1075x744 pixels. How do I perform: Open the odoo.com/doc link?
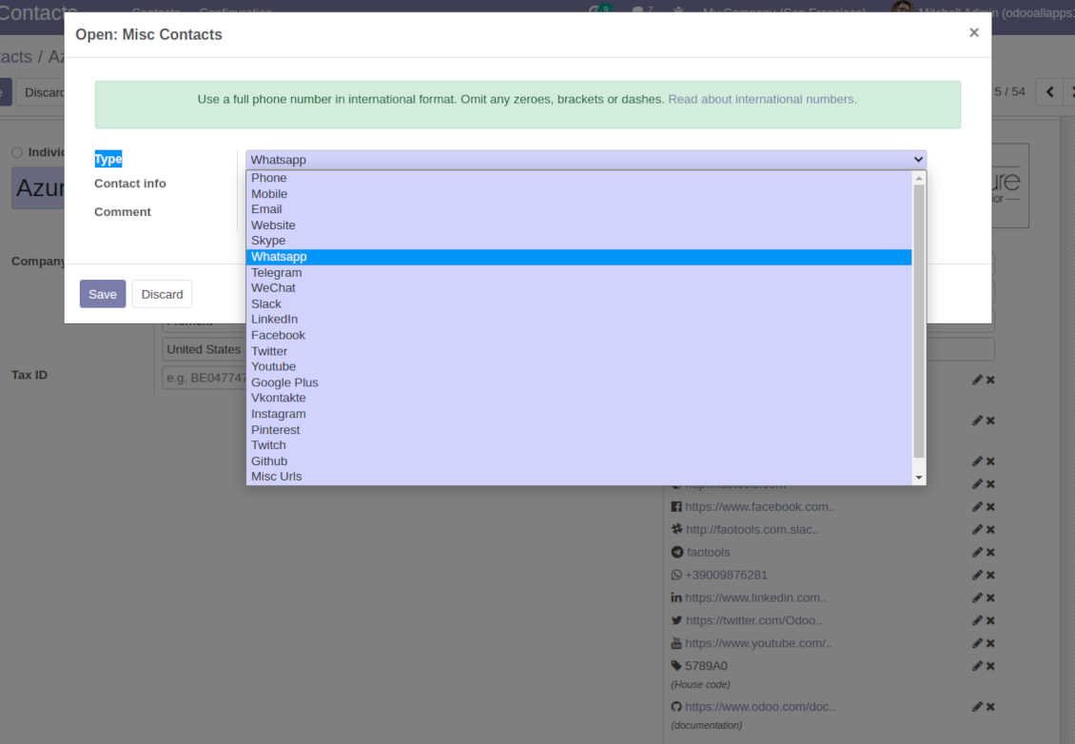point(760,707)
